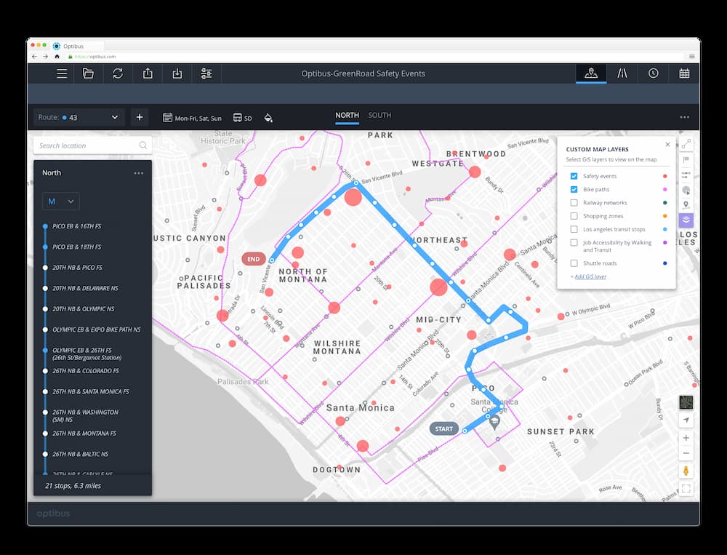
Task: Switch to the SOUTH tab
Action: point(379,115)
